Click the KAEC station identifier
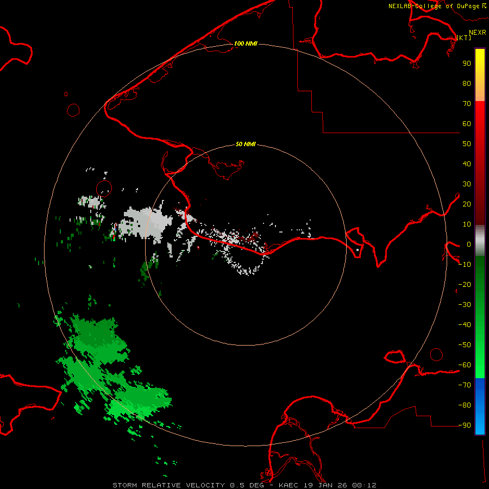 (x=289, y=485)
